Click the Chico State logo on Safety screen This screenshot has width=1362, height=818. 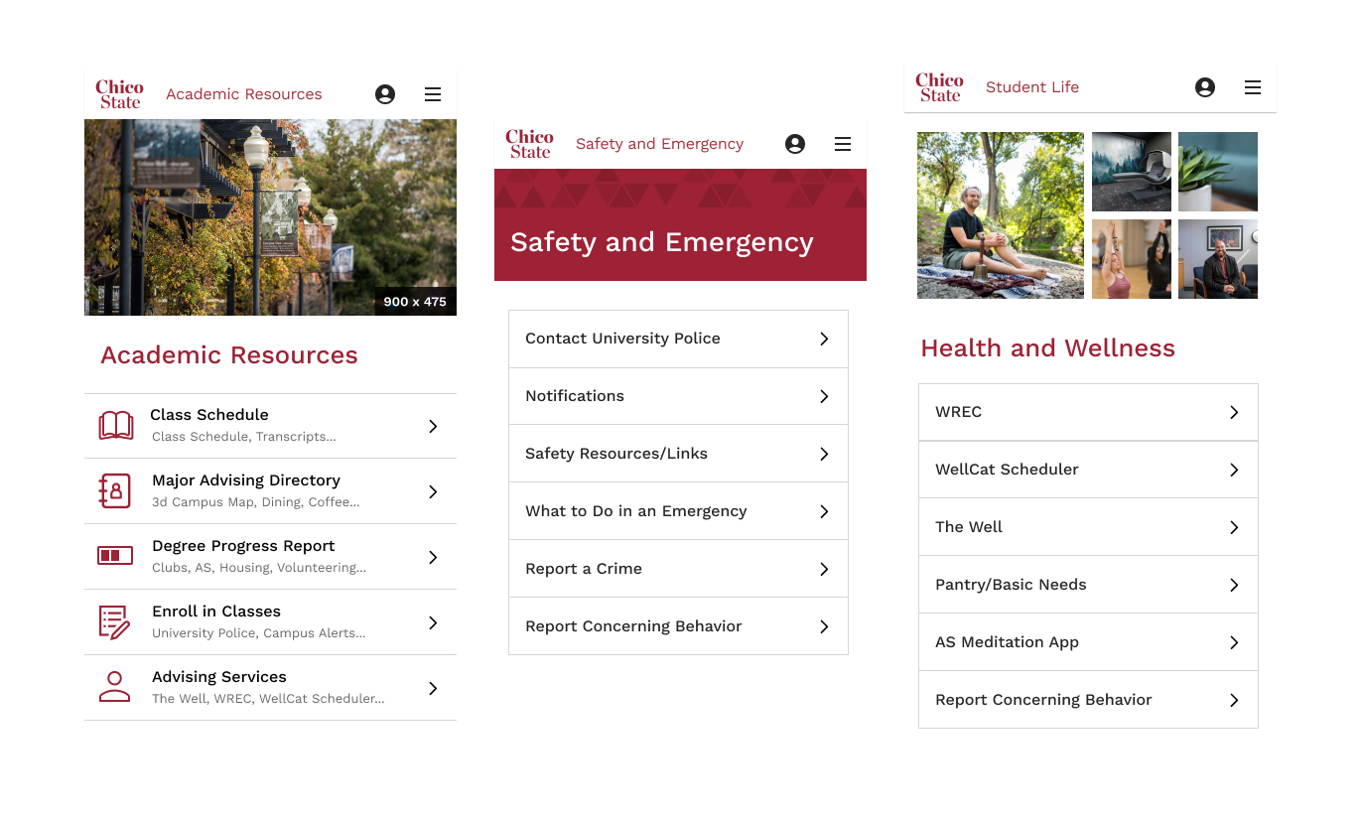[x=529, y=143]
